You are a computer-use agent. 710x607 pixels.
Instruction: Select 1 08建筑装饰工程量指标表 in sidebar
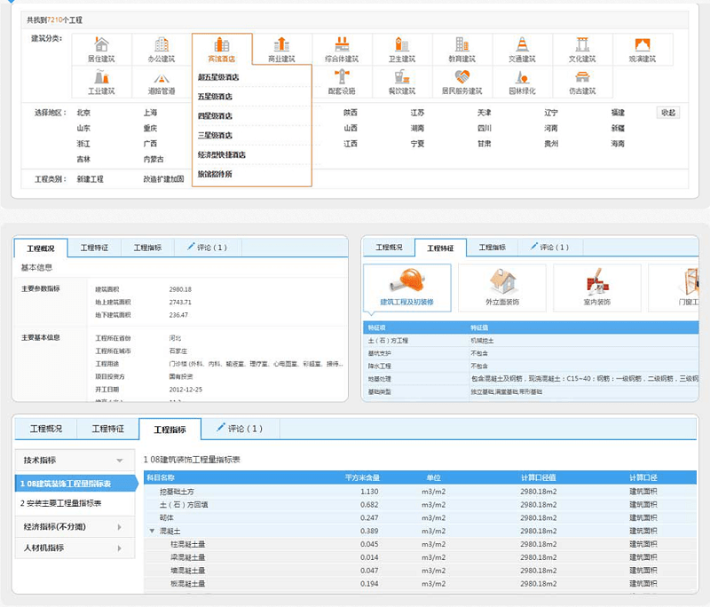tap(75, 484)
